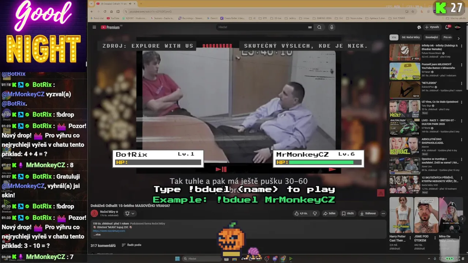
Task: Click the YouTube search magnifier button
Action: tap(319, 27)
